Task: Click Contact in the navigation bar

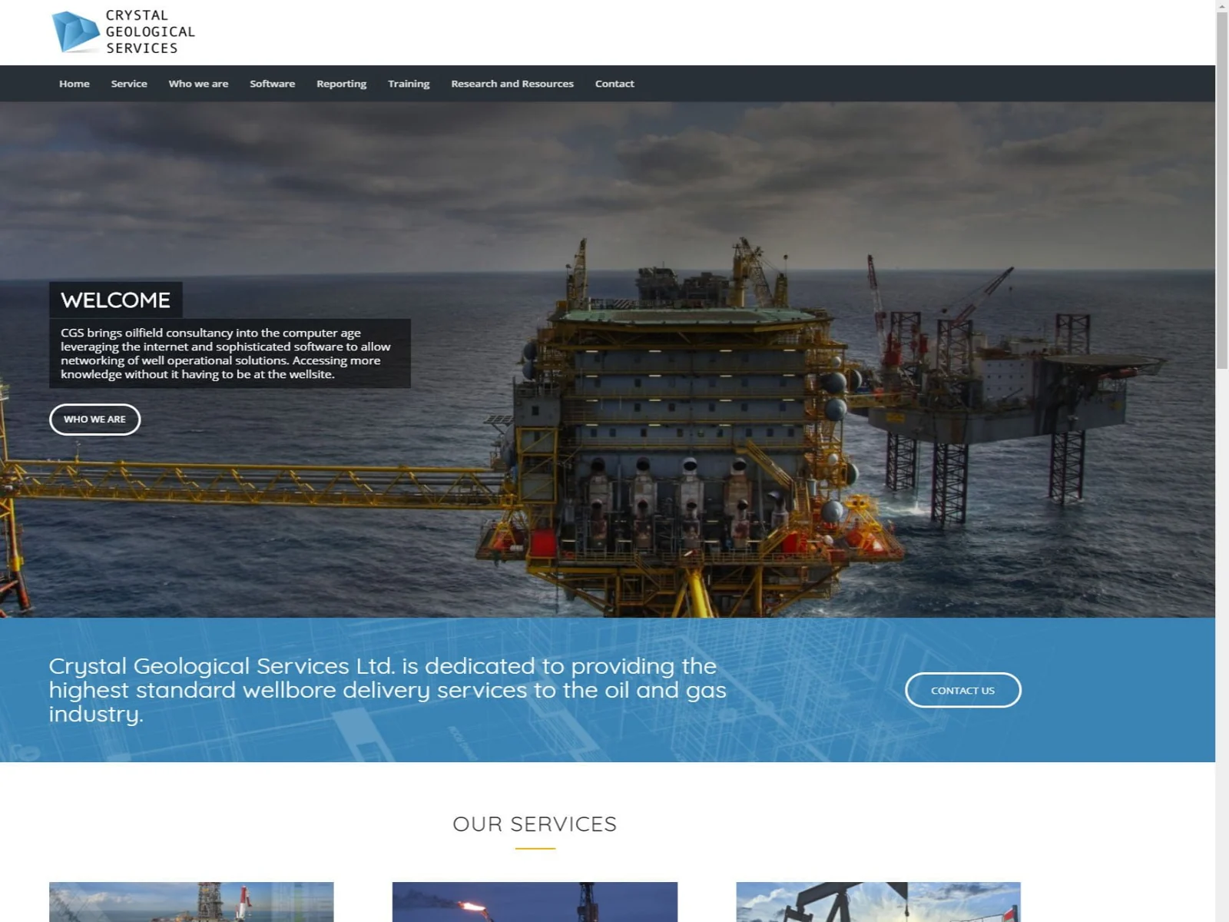Action: (x=614, y=84)
